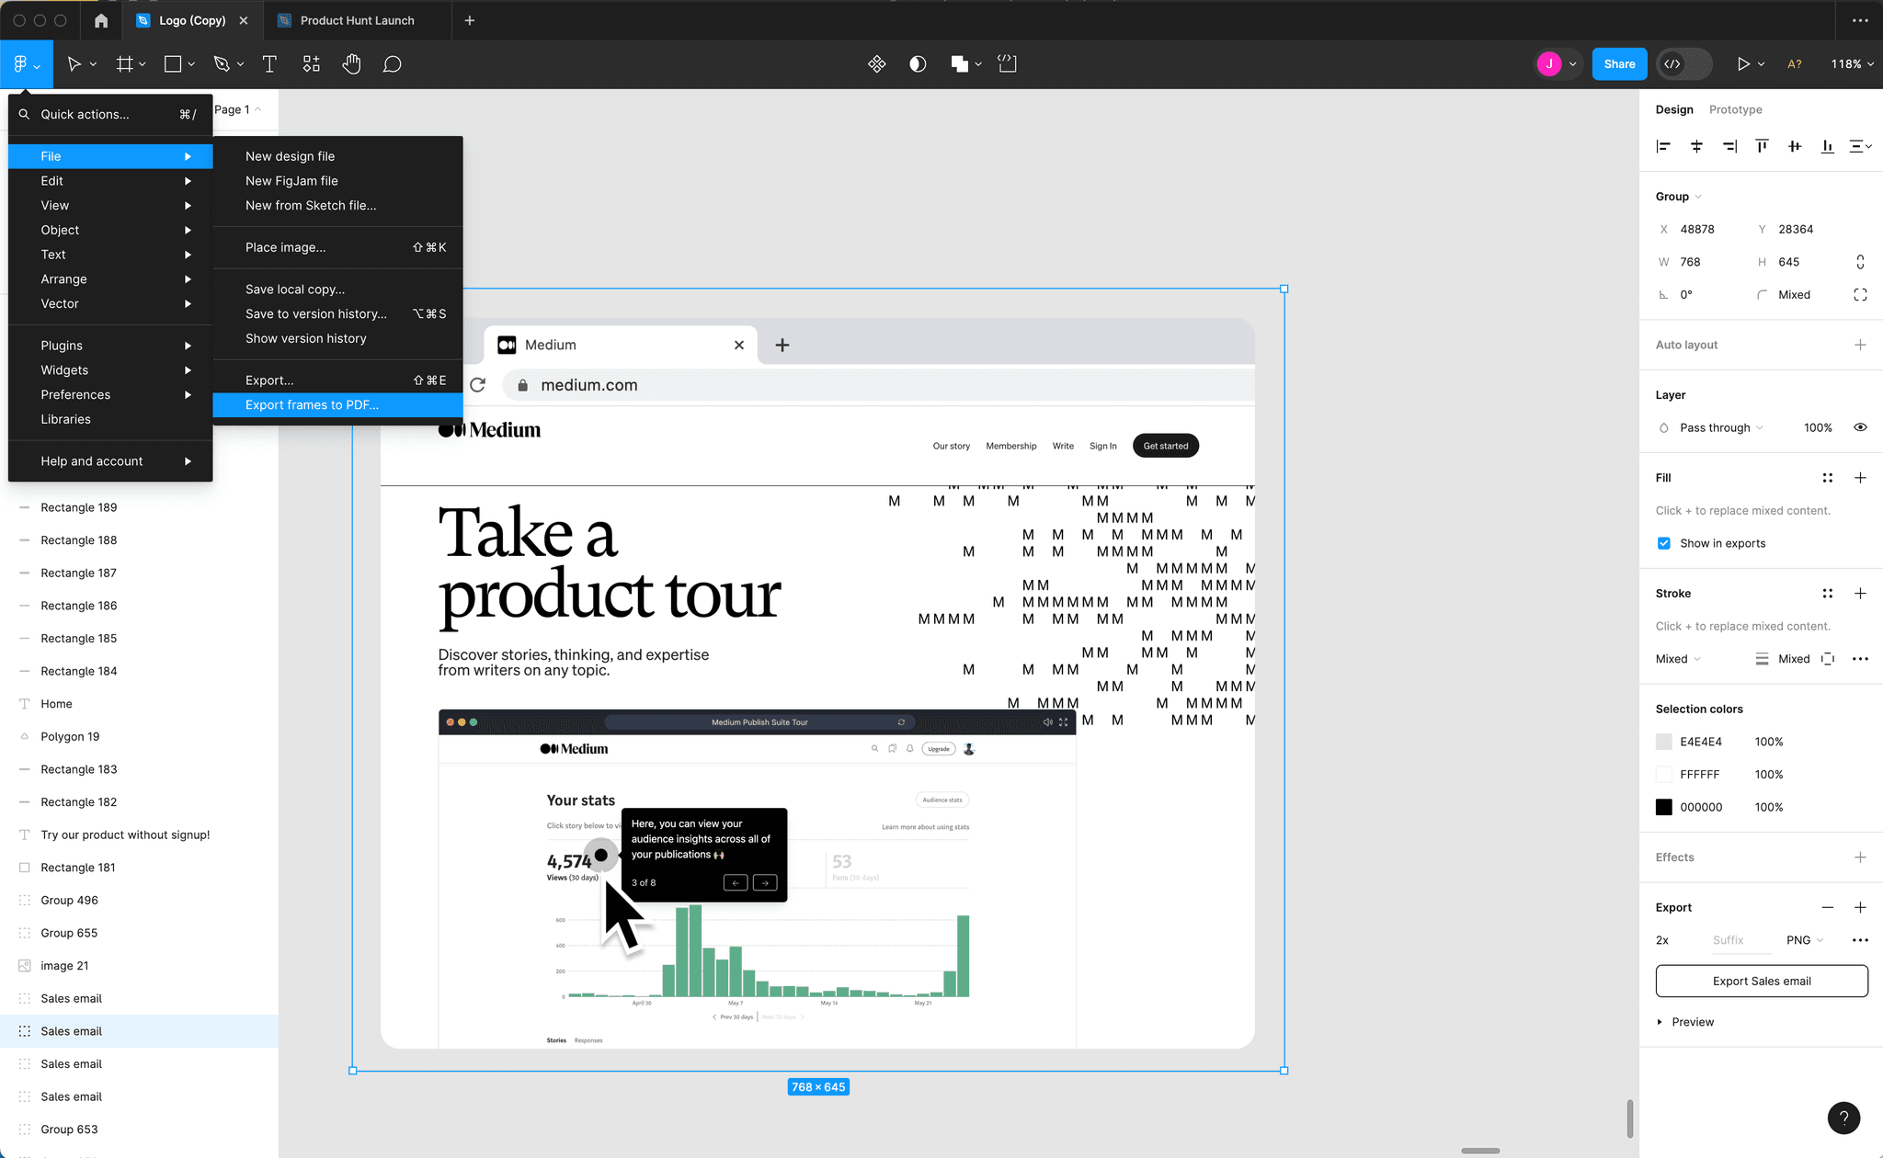Click the Create component icon

pos(876,64)
